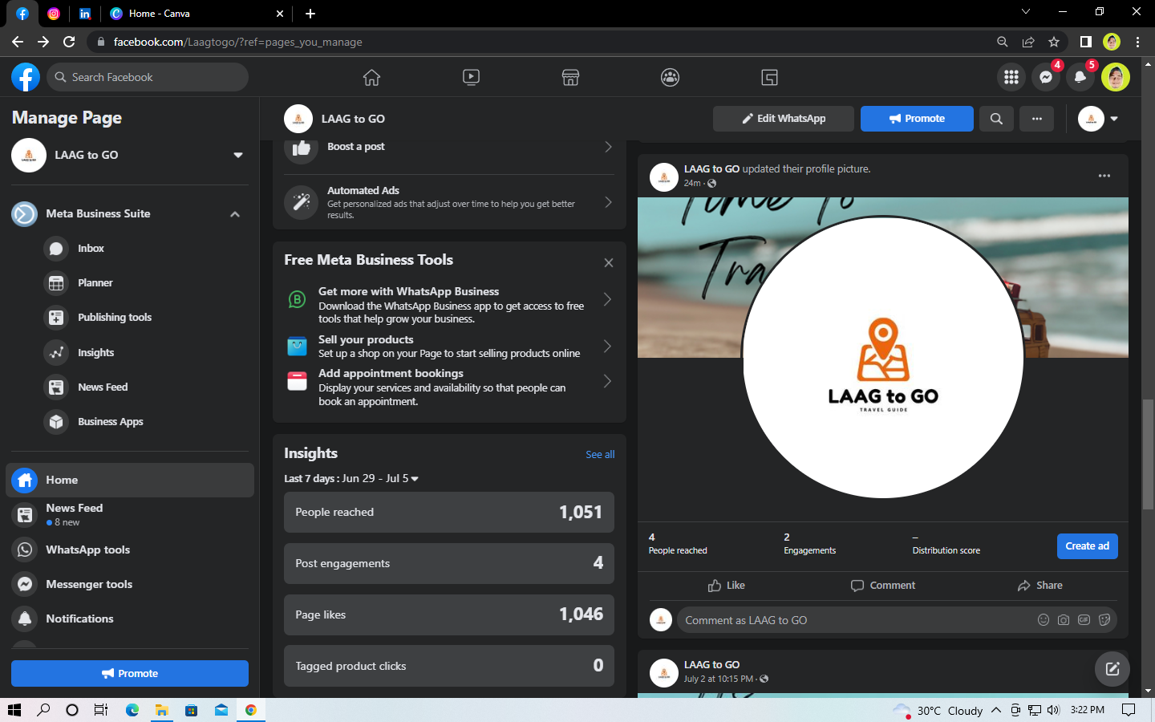This screenshot has width=1155, height=722.
Task: Add an emoji to the comment
Action: point(1044,619)
